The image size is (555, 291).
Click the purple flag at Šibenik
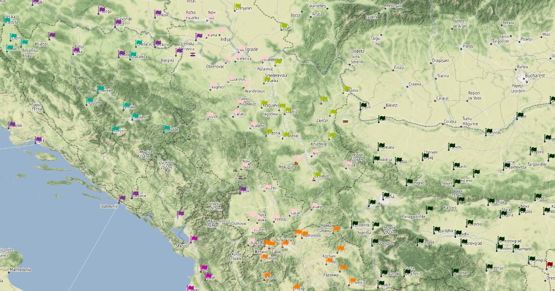click(12, 125)
